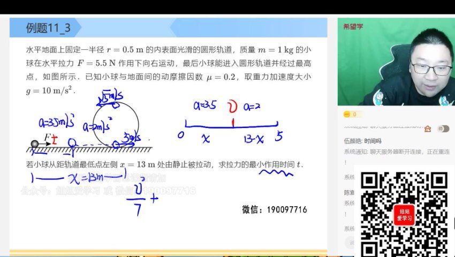Click the red 妞妞爱学习 logo in the QR code
The height and width of the screenshot is (257, 455).
point(404,214)
